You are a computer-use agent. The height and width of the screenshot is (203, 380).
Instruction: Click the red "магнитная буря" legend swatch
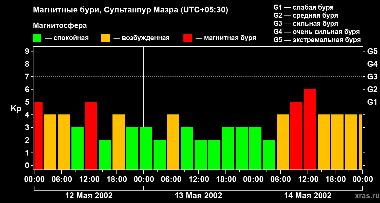pyautogui.click(x=187, y=38)
